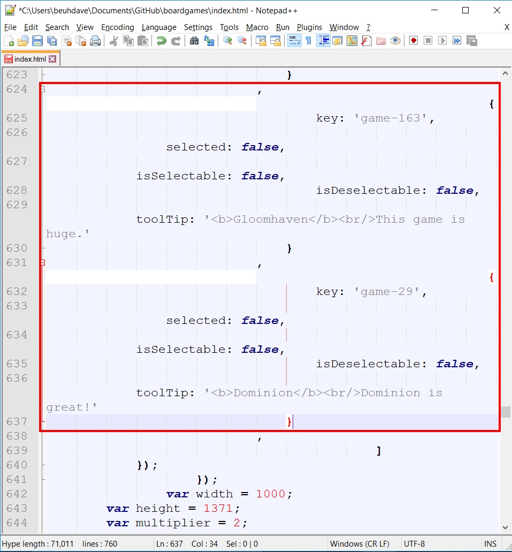This screenshot has height=552, width=512.
Task: Open Find with the binoculars icon
Action: (x=194, y=41)
